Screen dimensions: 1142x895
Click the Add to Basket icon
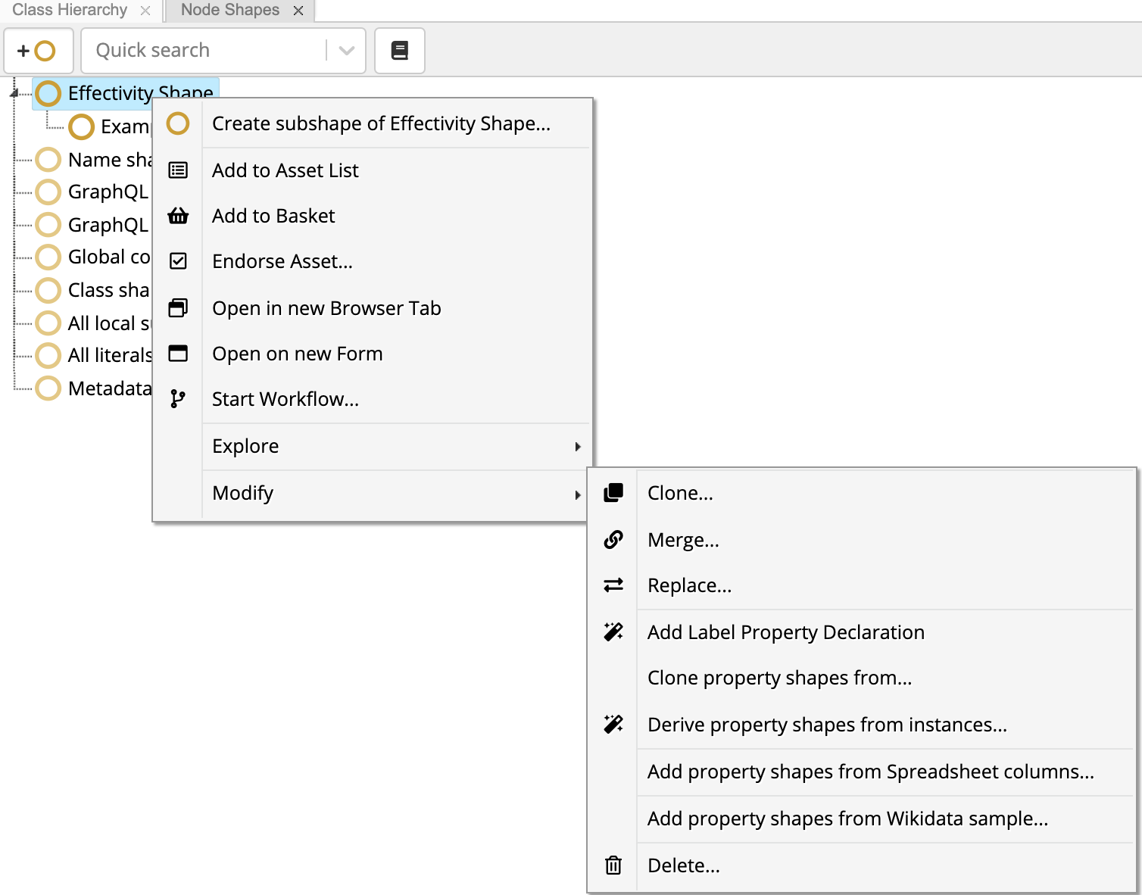pos(178,216)
